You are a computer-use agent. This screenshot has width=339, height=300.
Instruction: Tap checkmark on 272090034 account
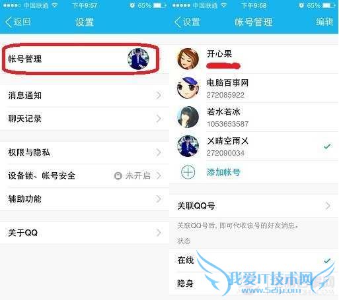point(327,146)
